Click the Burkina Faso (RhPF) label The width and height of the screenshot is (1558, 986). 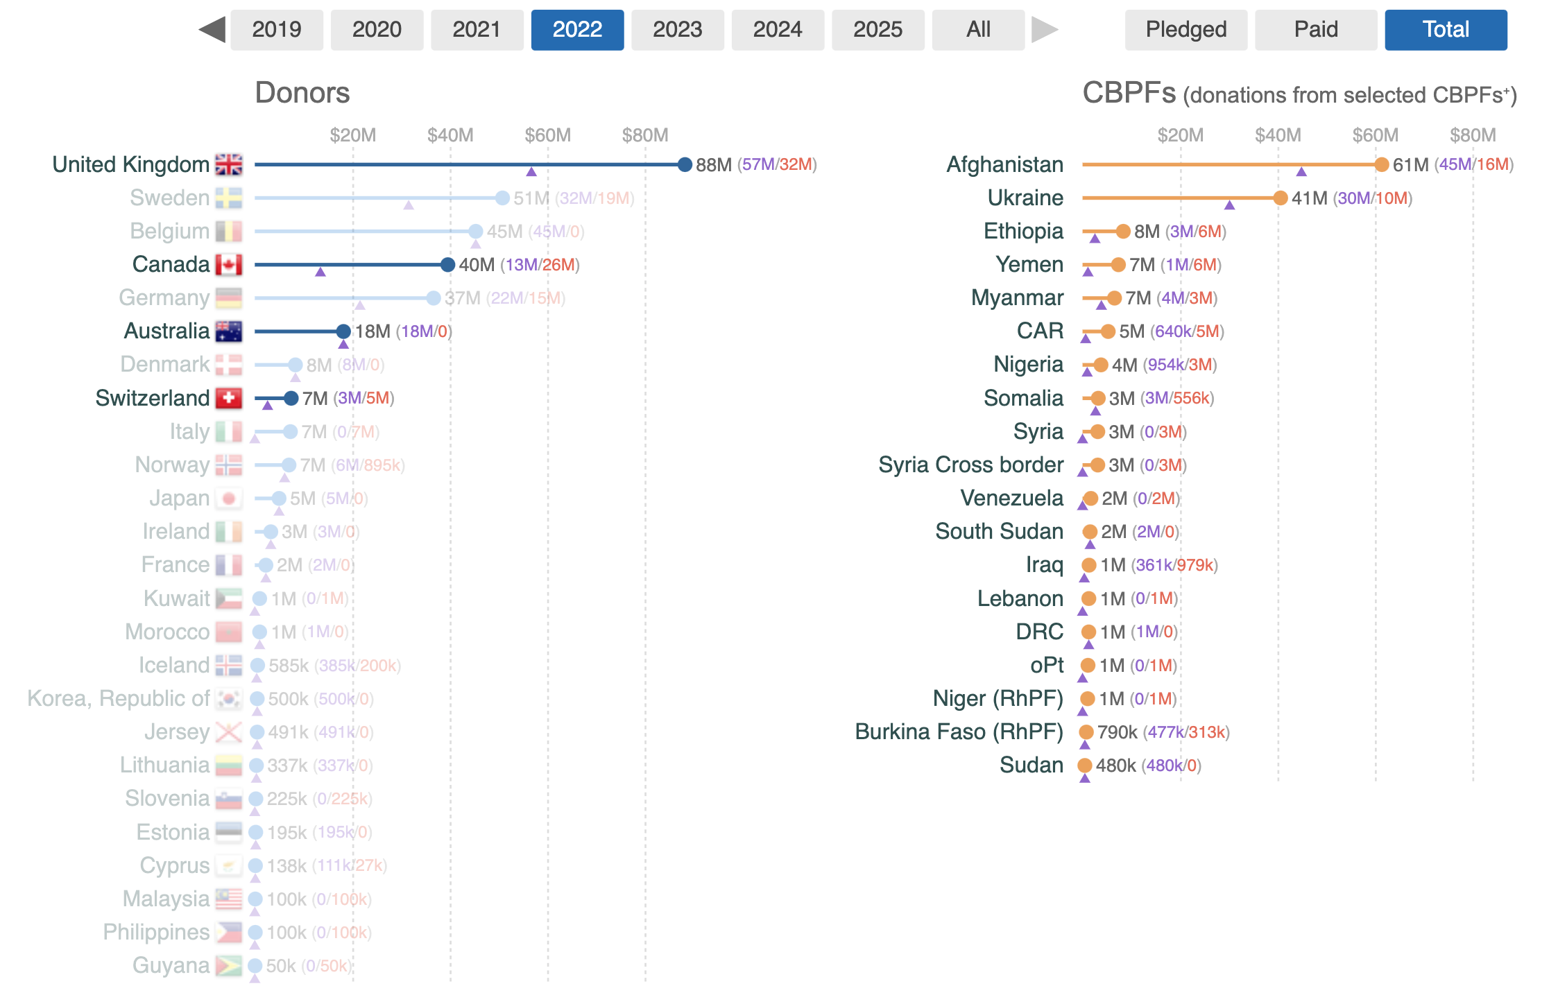click(959, 732)
